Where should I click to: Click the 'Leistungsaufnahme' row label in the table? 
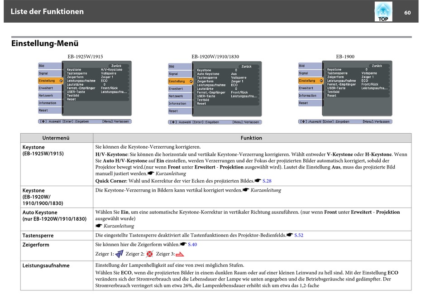[x=46, y=265]
